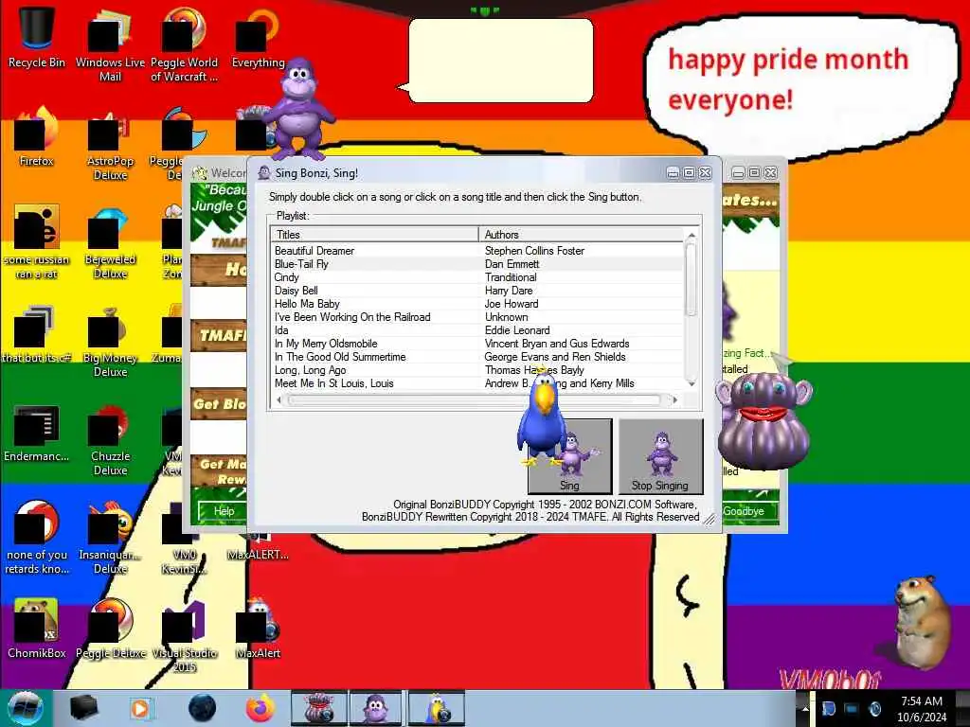The width and height of the screenshot is (970, 727).
Task: Launch Chuzzle Deluxe desktop shortcut
Action: click(110, 439)
